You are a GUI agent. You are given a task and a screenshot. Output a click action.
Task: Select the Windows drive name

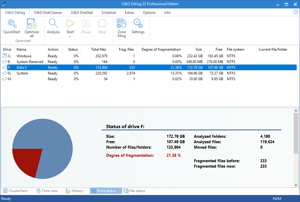(24, 56)
